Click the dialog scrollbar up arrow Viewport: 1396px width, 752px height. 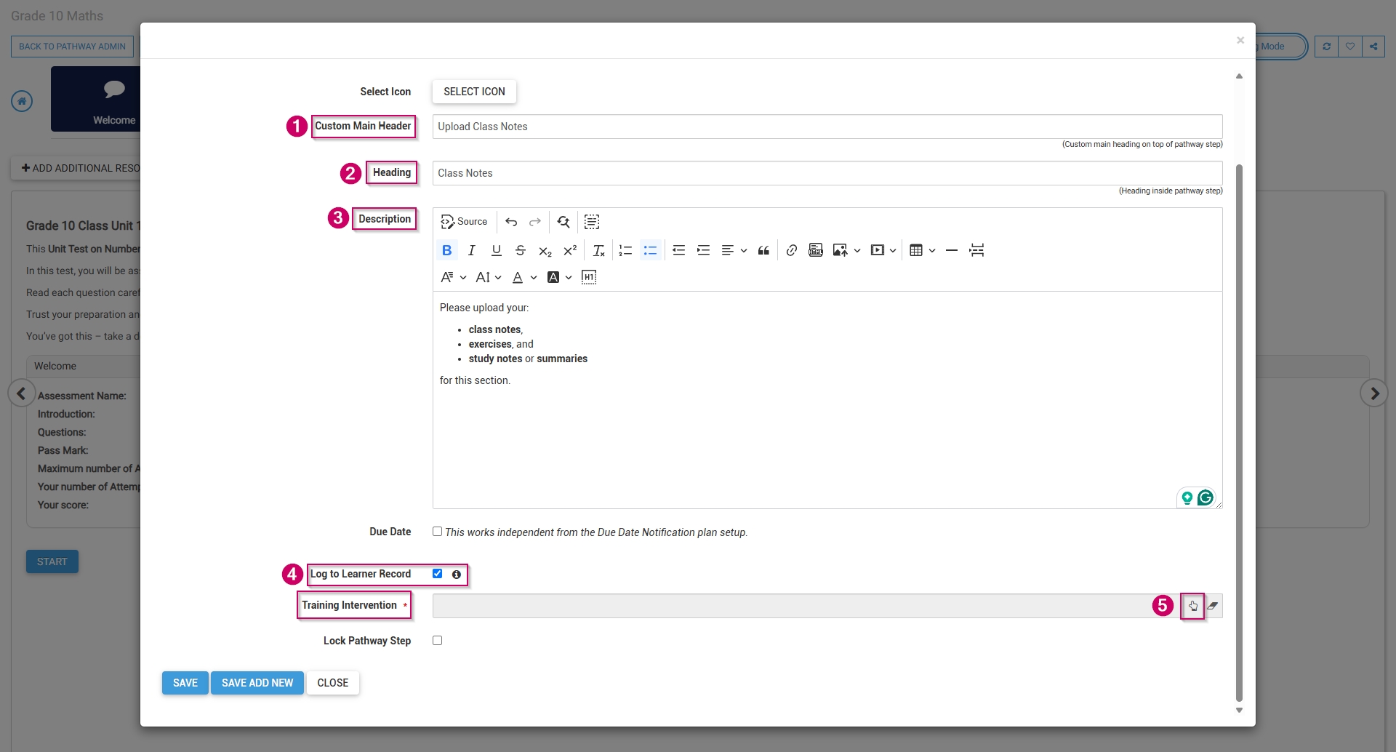1240,76
